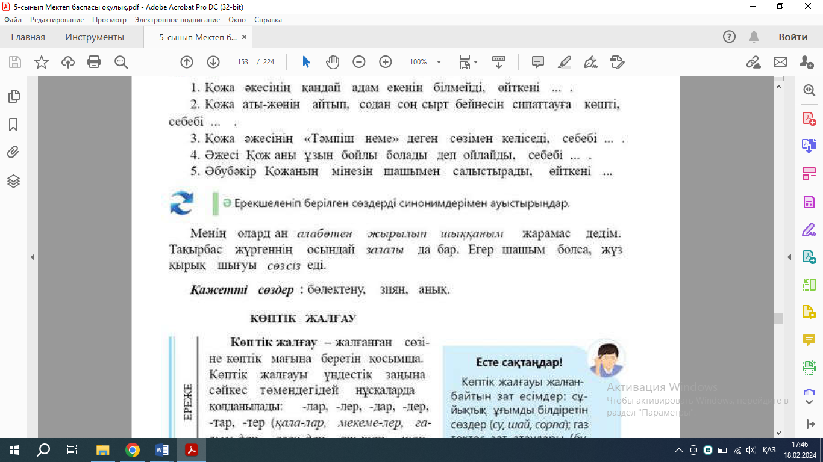Go to next page arrow

coord(213,62)
